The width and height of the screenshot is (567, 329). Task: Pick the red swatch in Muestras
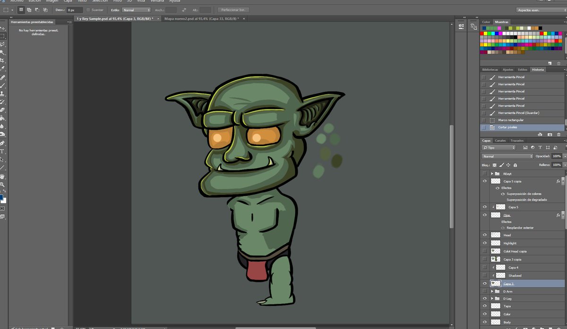482,34
